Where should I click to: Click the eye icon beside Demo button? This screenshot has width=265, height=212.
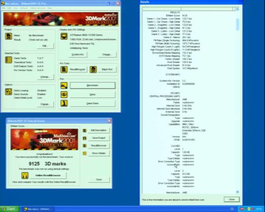tap(64, 94)
